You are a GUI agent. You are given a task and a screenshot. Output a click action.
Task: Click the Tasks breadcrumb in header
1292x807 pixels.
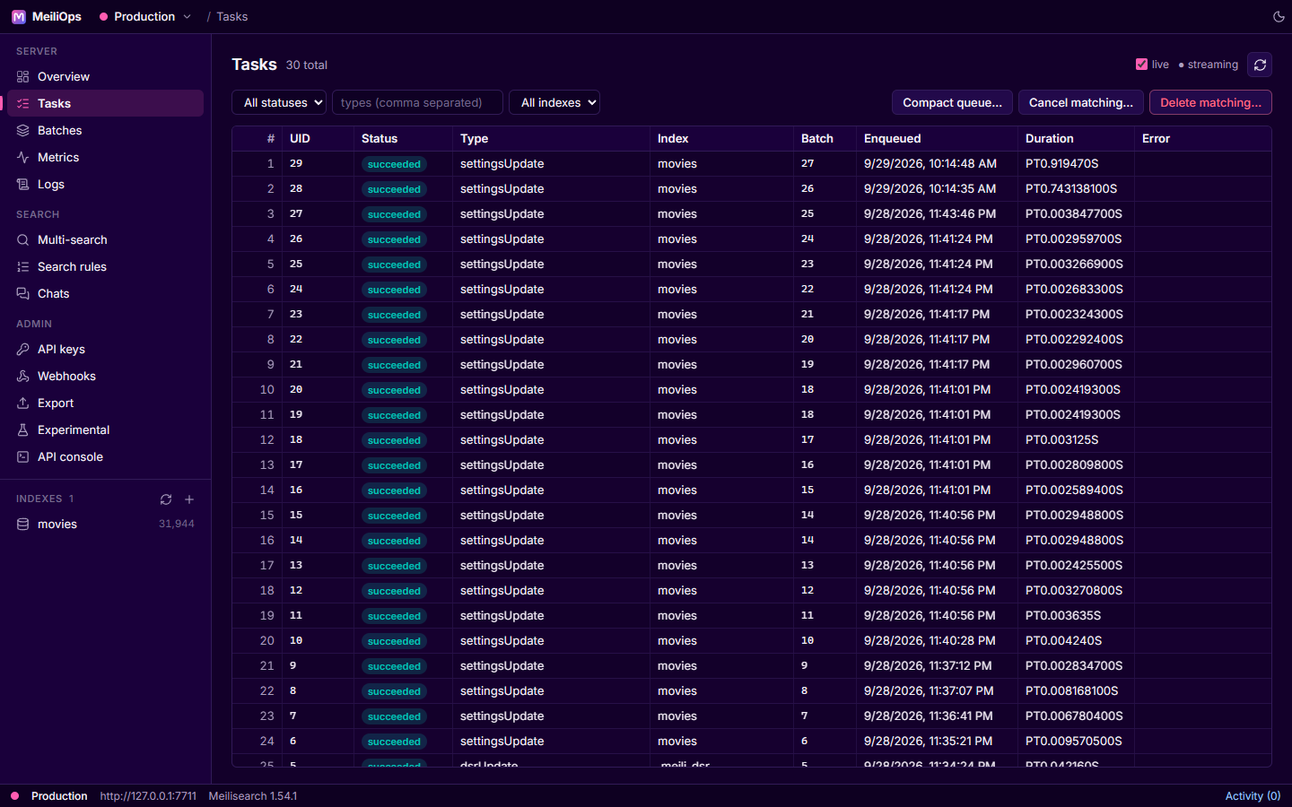point(232,17)
